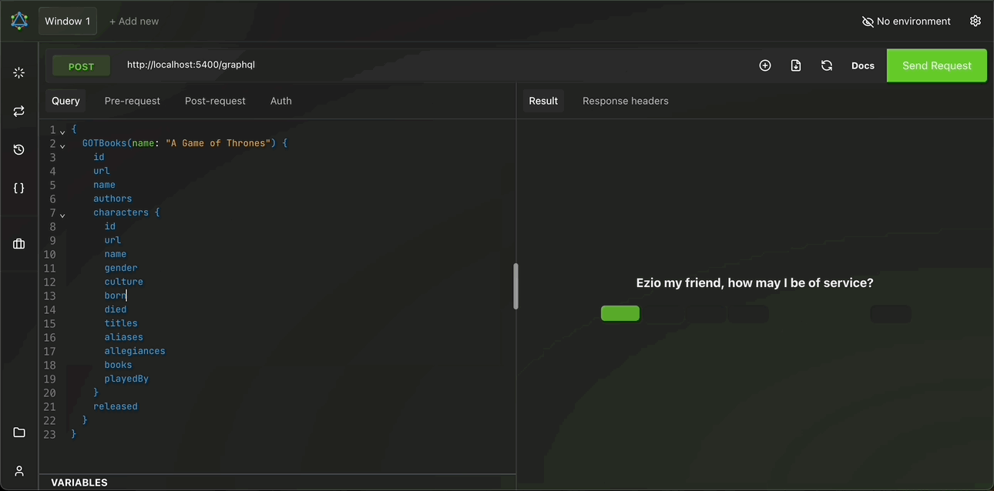
Task: Click the sidebar double-arrow repeat icon
Action: [19, 112]
